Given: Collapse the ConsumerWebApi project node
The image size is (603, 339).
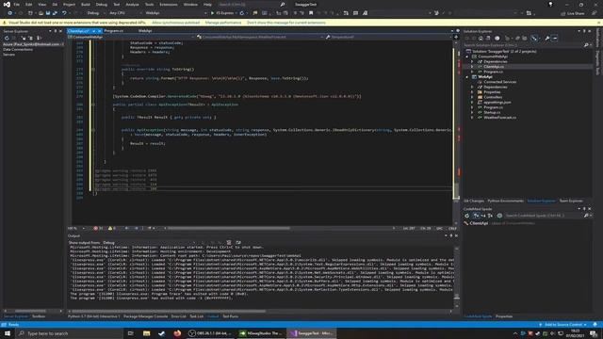Looking at the screenshot, I should click(467, 56).
